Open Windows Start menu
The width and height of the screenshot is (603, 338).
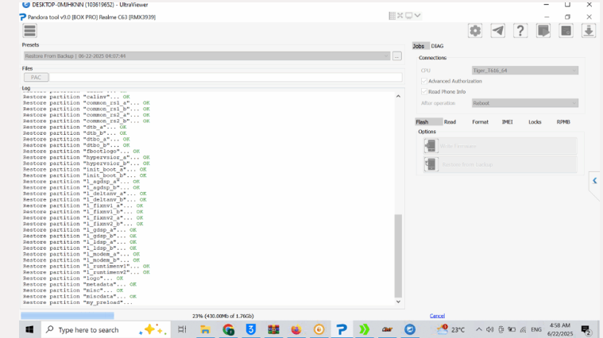(x=29, y=329)
